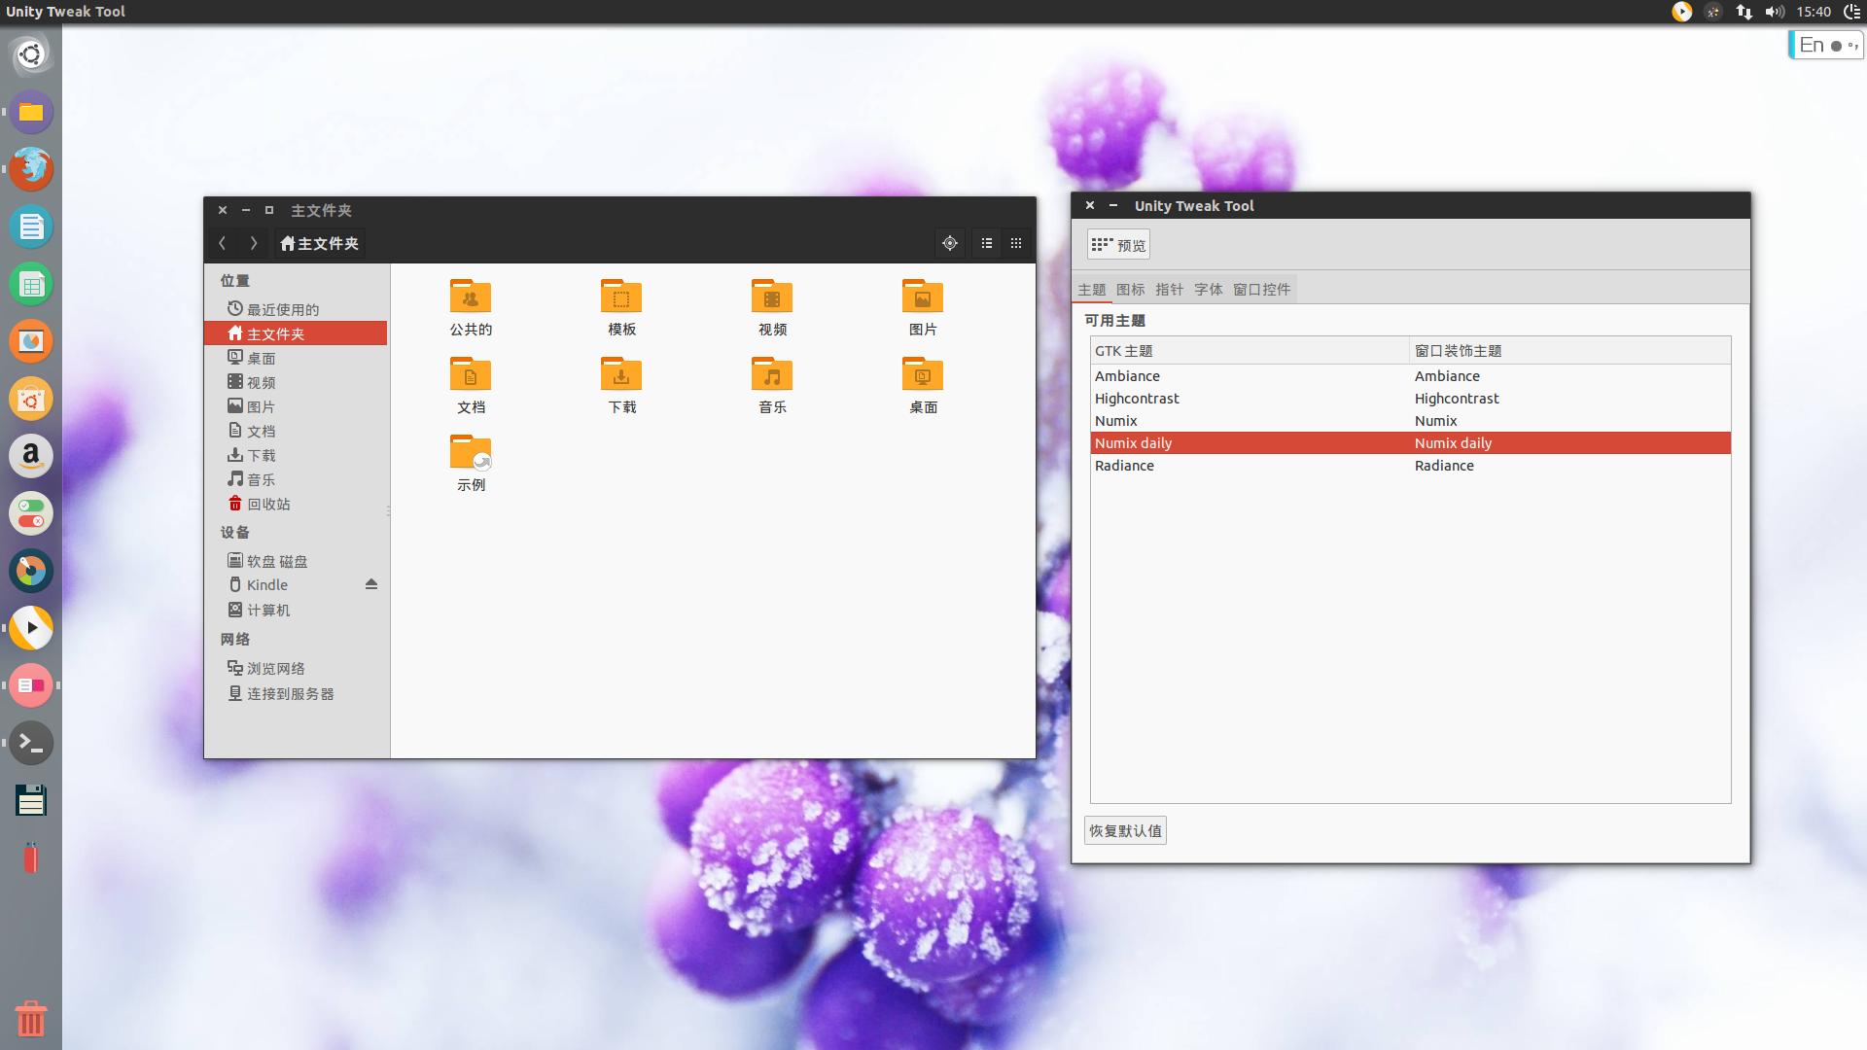Switch to the 图标 tab
Viewport: 1867px width, 1050px height.
coord(1131,290)
